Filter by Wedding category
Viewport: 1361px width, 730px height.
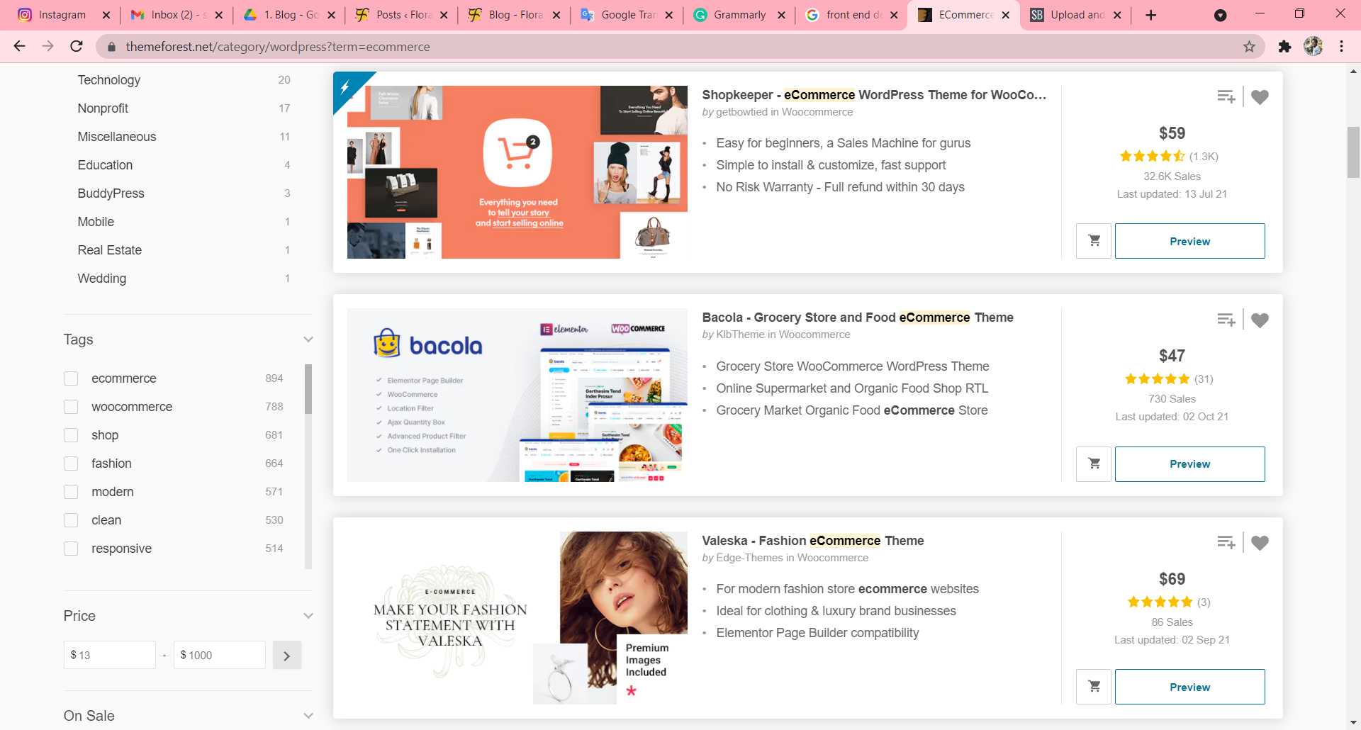pyautogui.click(x=101, y=279)
